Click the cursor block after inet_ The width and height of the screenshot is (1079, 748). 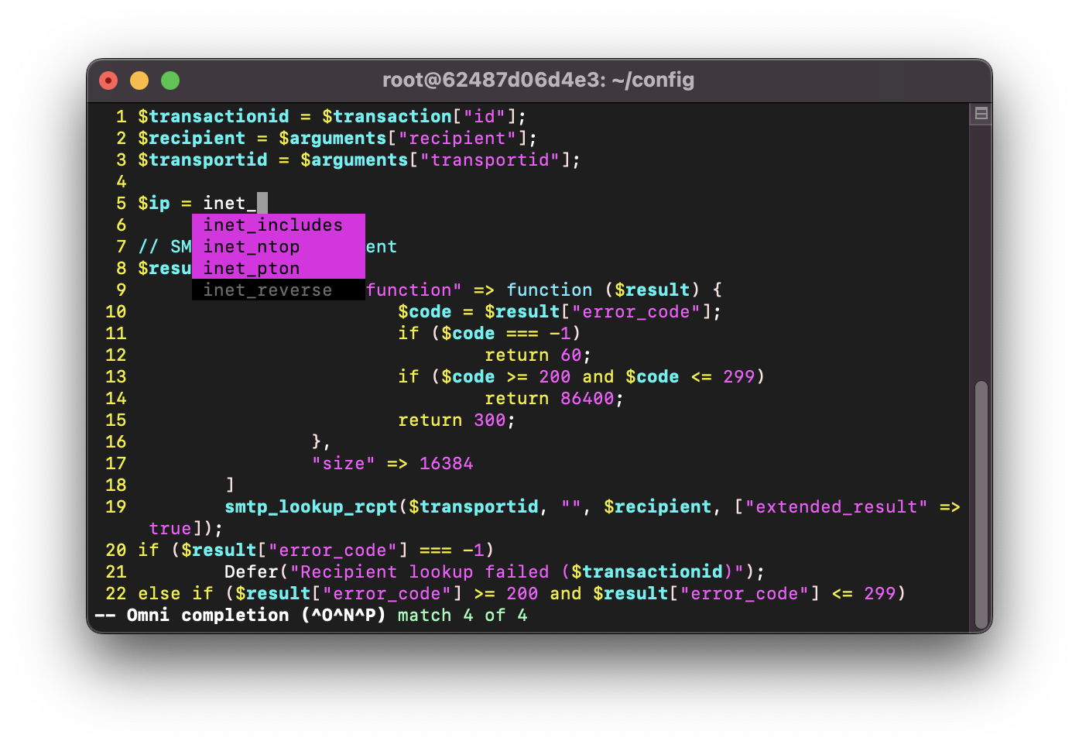(x=262, y=203)
